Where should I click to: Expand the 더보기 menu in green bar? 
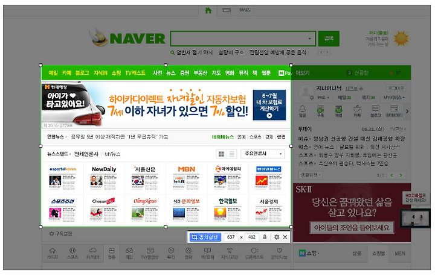tap(304, 73)
